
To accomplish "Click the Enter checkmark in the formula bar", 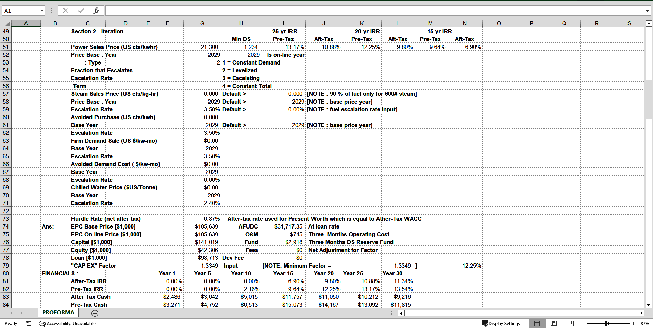I will coord(81,11).
